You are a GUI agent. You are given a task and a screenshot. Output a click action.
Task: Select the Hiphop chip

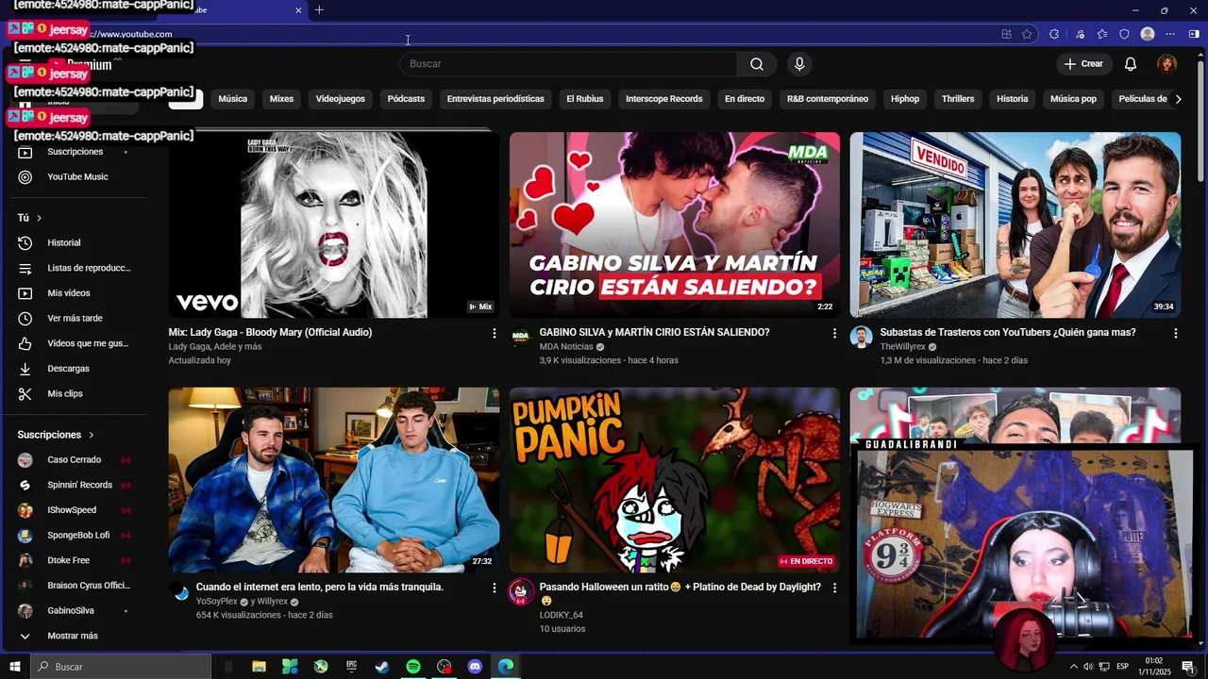tap(905, 99)
